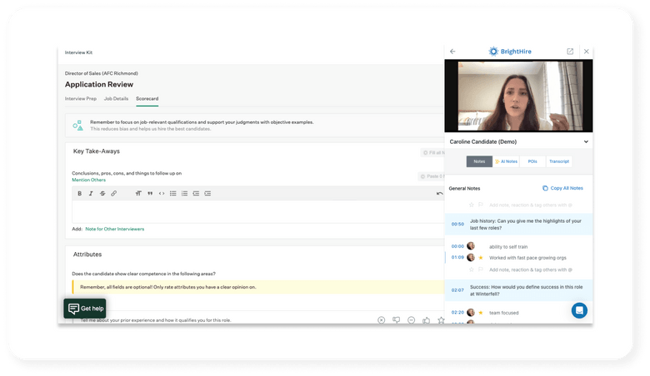Jump to timestamp 02:07 Success question
The width and height of the screenshot is (650, 376).
coord(457,290)
